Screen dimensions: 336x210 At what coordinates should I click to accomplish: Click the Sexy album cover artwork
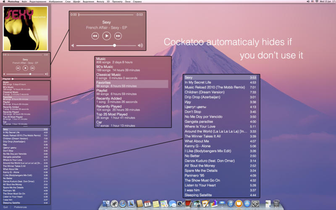[x=25, y=28]
